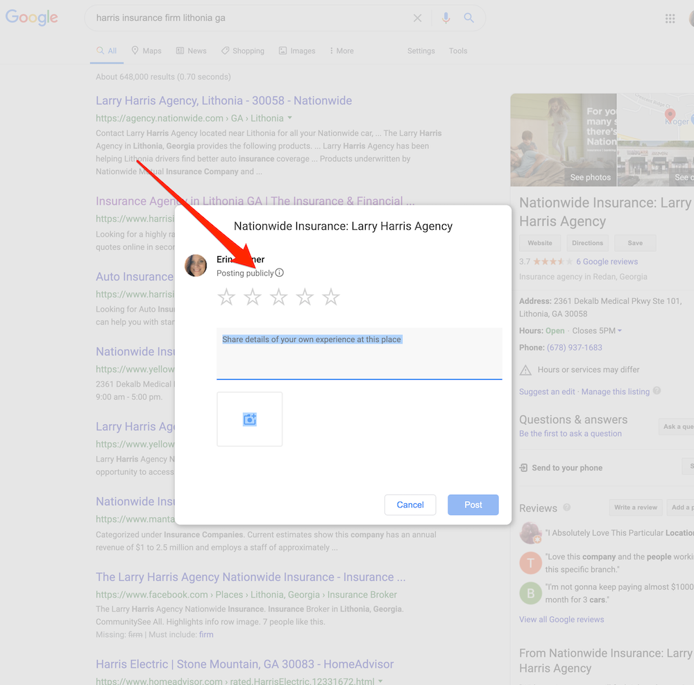
Task: Open search Settings
Action: [421, 51]
